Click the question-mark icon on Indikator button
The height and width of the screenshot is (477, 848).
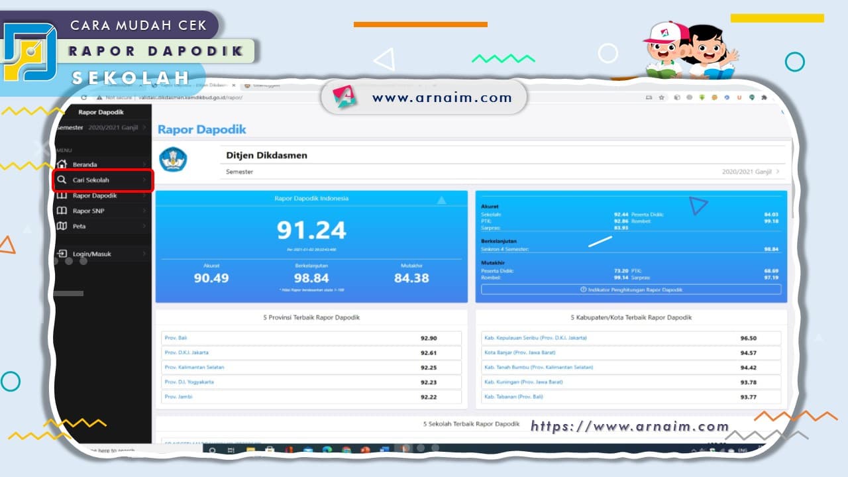pos(583,290)
